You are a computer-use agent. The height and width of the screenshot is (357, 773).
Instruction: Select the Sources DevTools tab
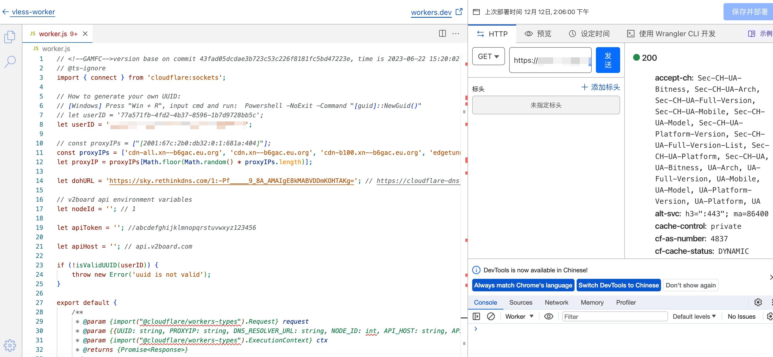[x=521, y=302]
